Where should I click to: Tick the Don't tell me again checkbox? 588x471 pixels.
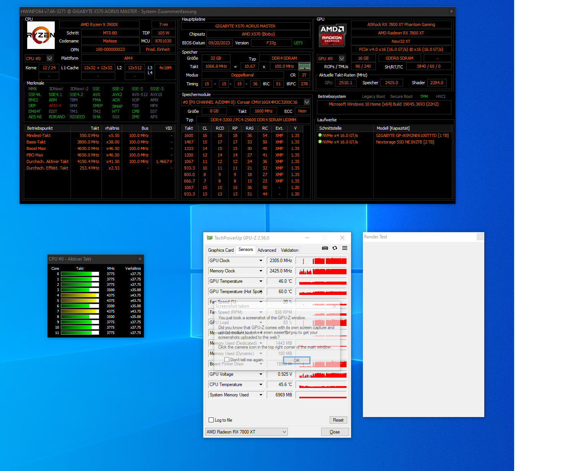(x=227, y=360)
